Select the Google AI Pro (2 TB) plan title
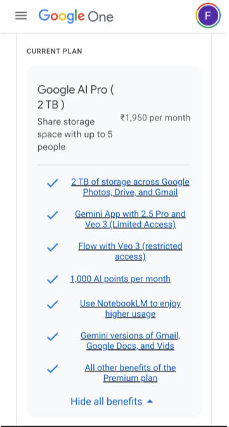The width and height of the screenshot is (229, 427). pyautogui.click(x=75, y=97)
